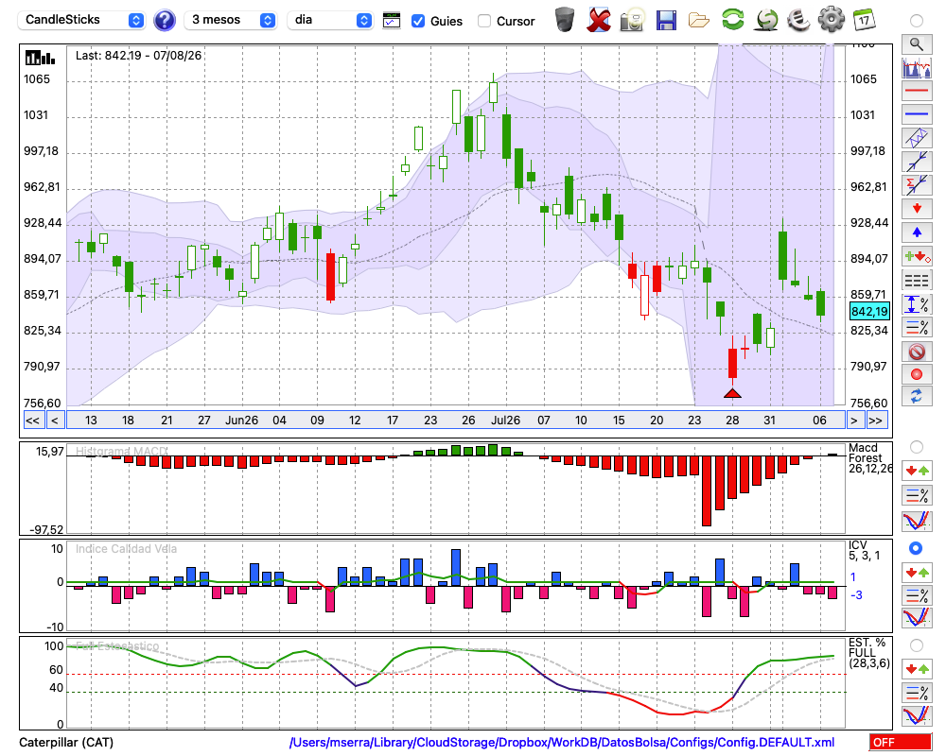This screenshot has height=756, width=946.
Task: Open the dia interval dropdown
Action: (330, 20)
